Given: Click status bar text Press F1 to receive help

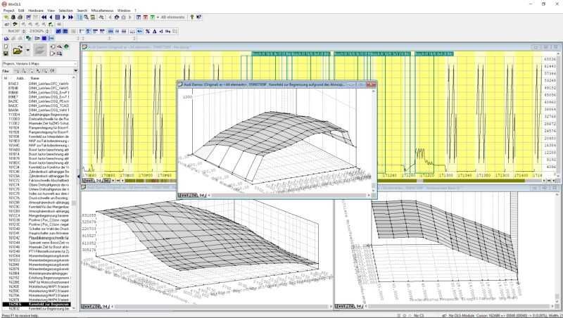Looking at the screenshot, I should coord(20,315).
